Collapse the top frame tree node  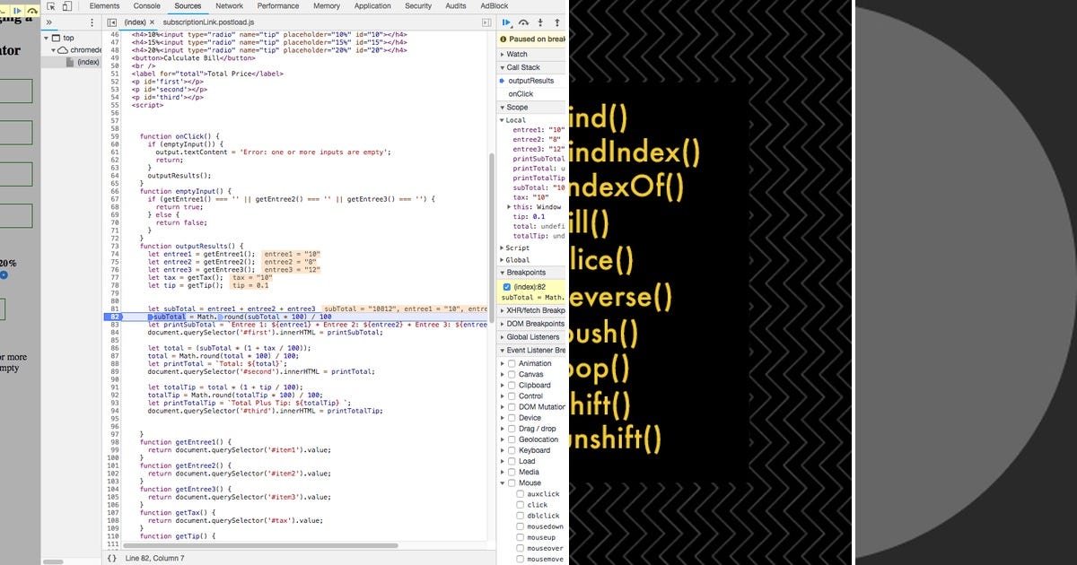[x=47, y=38]
